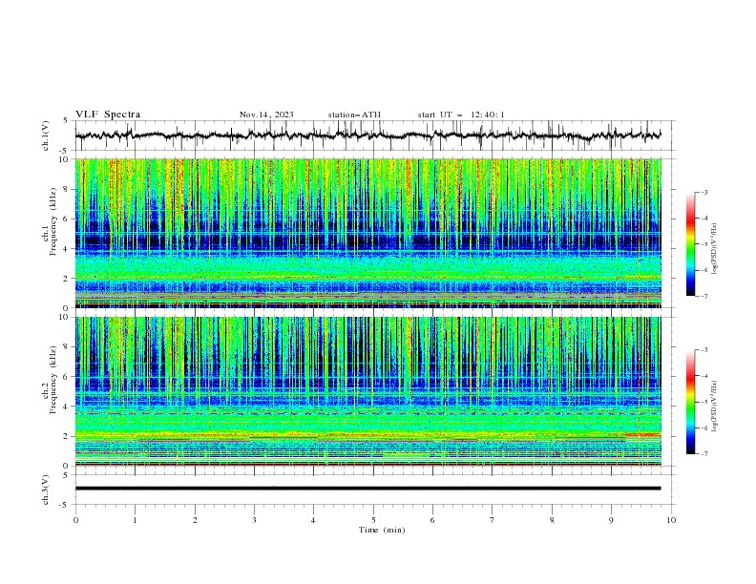Click the ch.3 flat voltage trace
Image resolution: width=756 pixels, height=584 pixels.
(x=367, y=489)
